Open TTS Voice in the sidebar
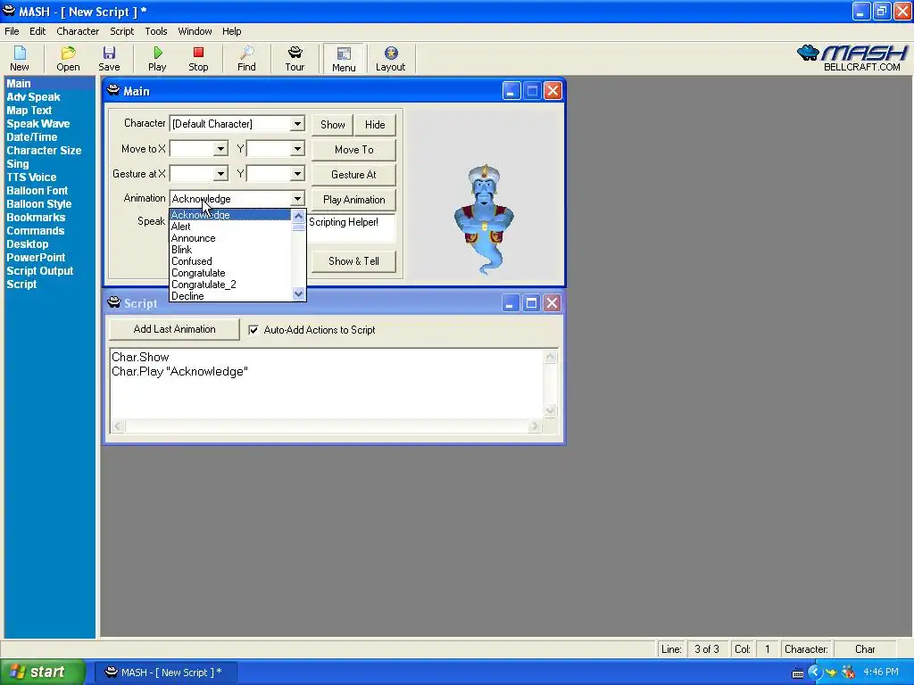Image resolution: width=914 pixels, height=685 pixels. coord(31,177)
